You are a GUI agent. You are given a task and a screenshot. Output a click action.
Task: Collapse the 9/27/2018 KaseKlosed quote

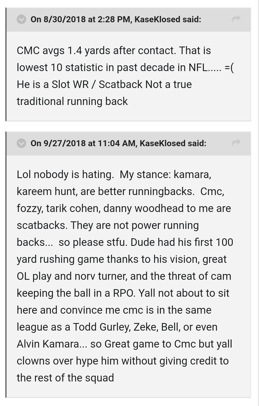point(22,143)
